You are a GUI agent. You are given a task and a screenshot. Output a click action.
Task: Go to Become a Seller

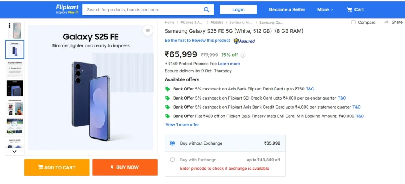tap(287, 9)
